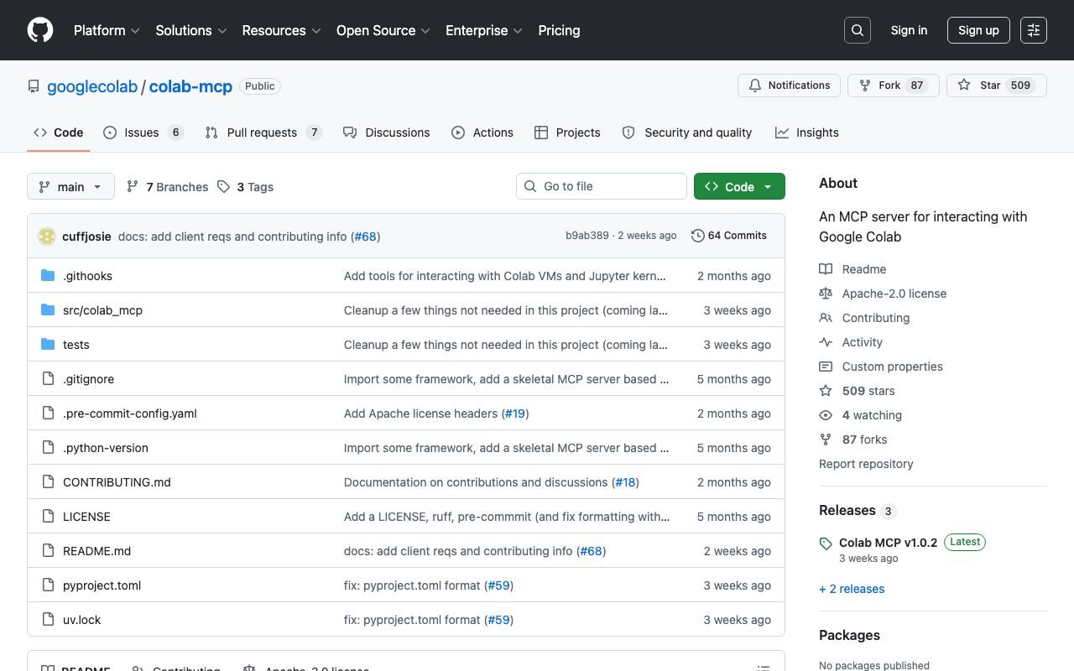1074x671 pixels.
Task: Click cuffjosie's avatar image
Action: point(47,237)
